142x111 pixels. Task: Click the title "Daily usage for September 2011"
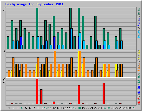pos(34,4)
